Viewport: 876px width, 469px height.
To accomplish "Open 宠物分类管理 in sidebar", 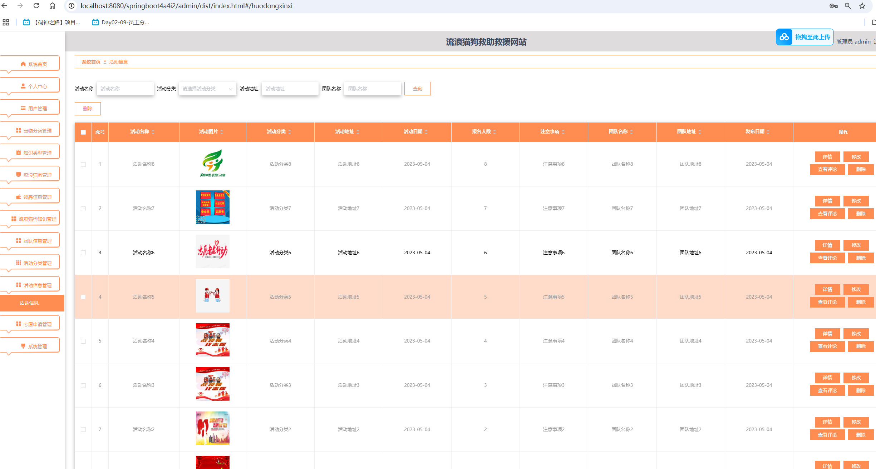I will click(30, 130).
